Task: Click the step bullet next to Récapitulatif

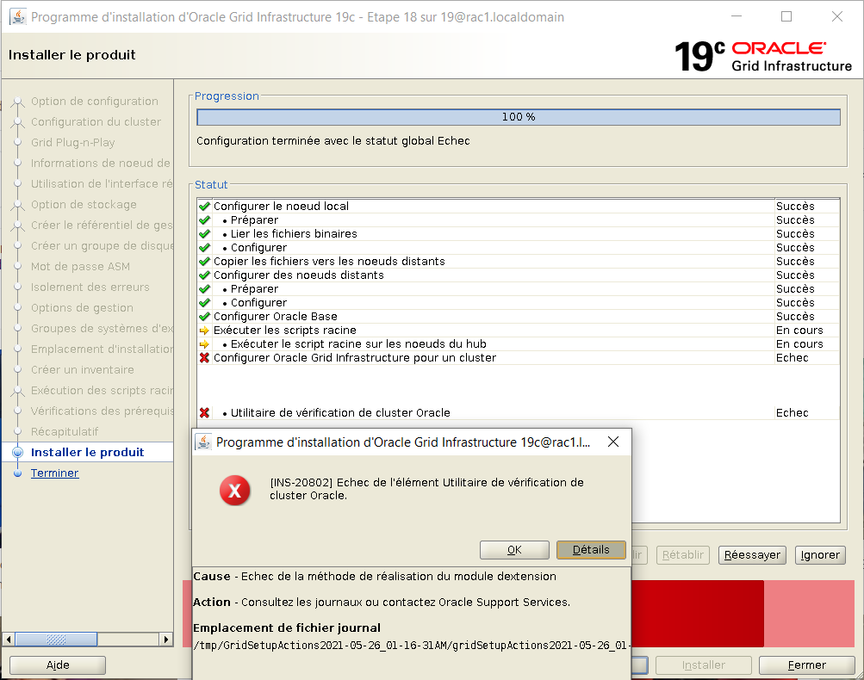Action: [x=17, y=432]
